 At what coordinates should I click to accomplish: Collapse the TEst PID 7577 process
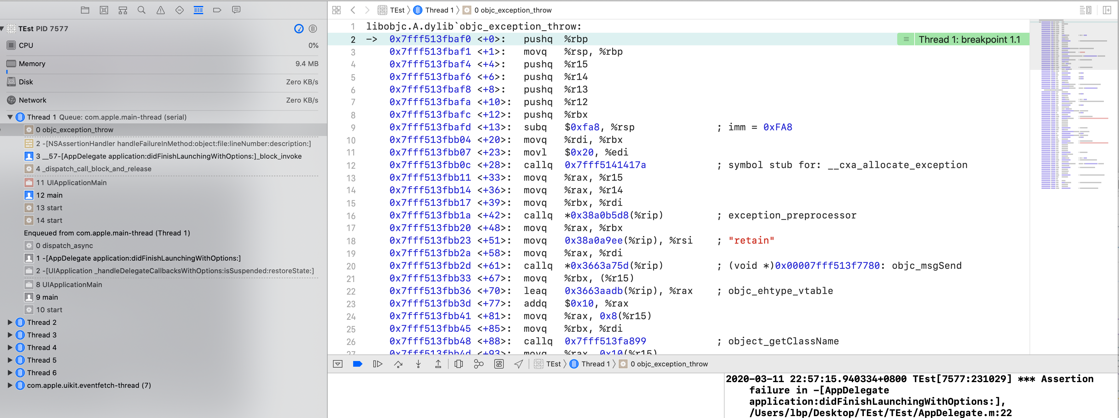coord(2,29)
